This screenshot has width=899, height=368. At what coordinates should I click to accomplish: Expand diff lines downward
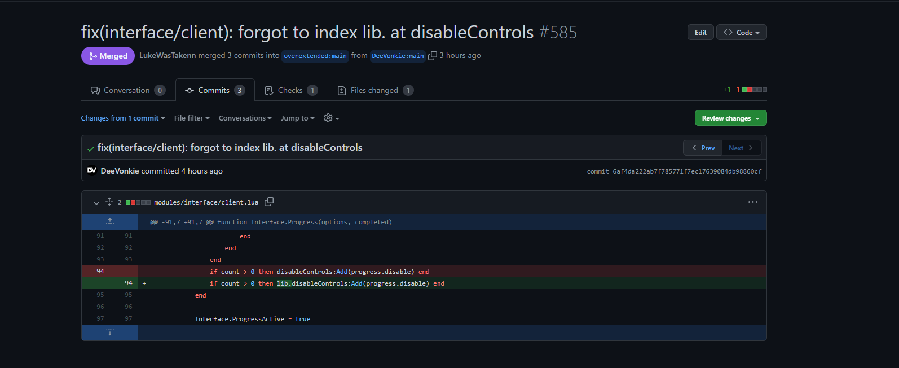pyautogui.click(x=110, y=332)
